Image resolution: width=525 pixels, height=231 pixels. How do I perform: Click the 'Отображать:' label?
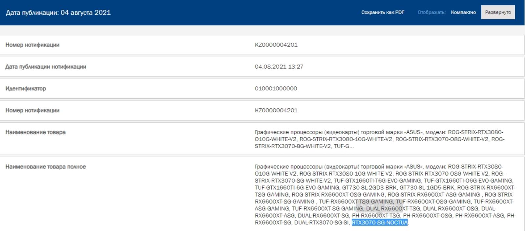pos(431,12)
